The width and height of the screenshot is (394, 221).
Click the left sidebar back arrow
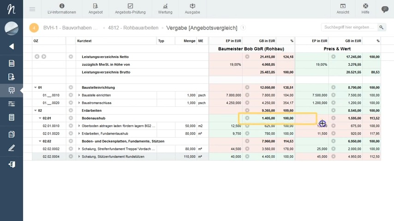pyautogui.click(x=12, y=47)
